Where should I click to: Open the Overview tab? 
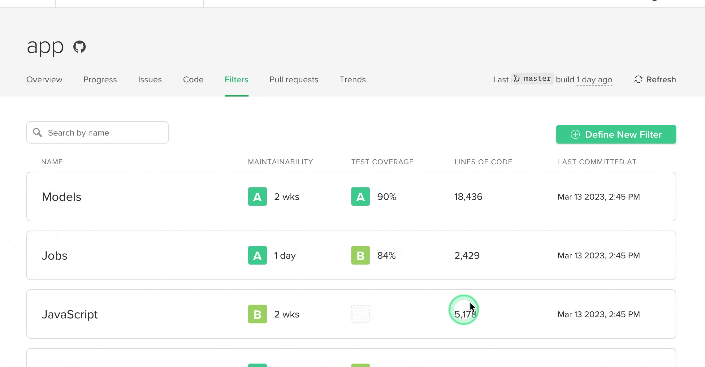44,80
